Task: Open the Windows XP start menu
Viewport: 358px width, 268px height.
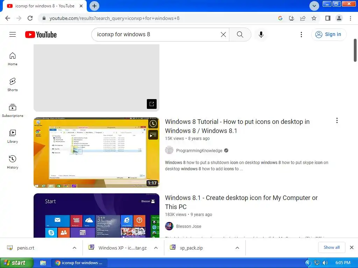Action: click(16, 263)
